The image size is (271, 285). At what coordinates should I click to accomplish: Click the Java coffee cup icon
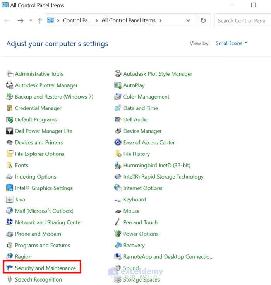10,200
